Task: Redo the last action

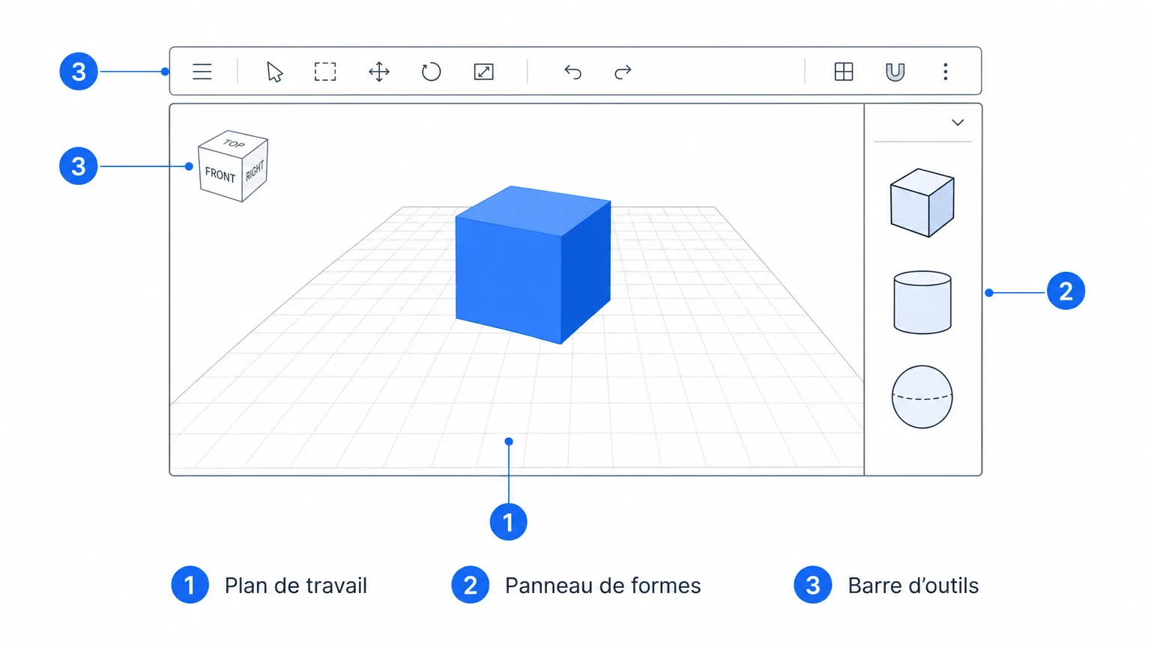Action: 623,72
